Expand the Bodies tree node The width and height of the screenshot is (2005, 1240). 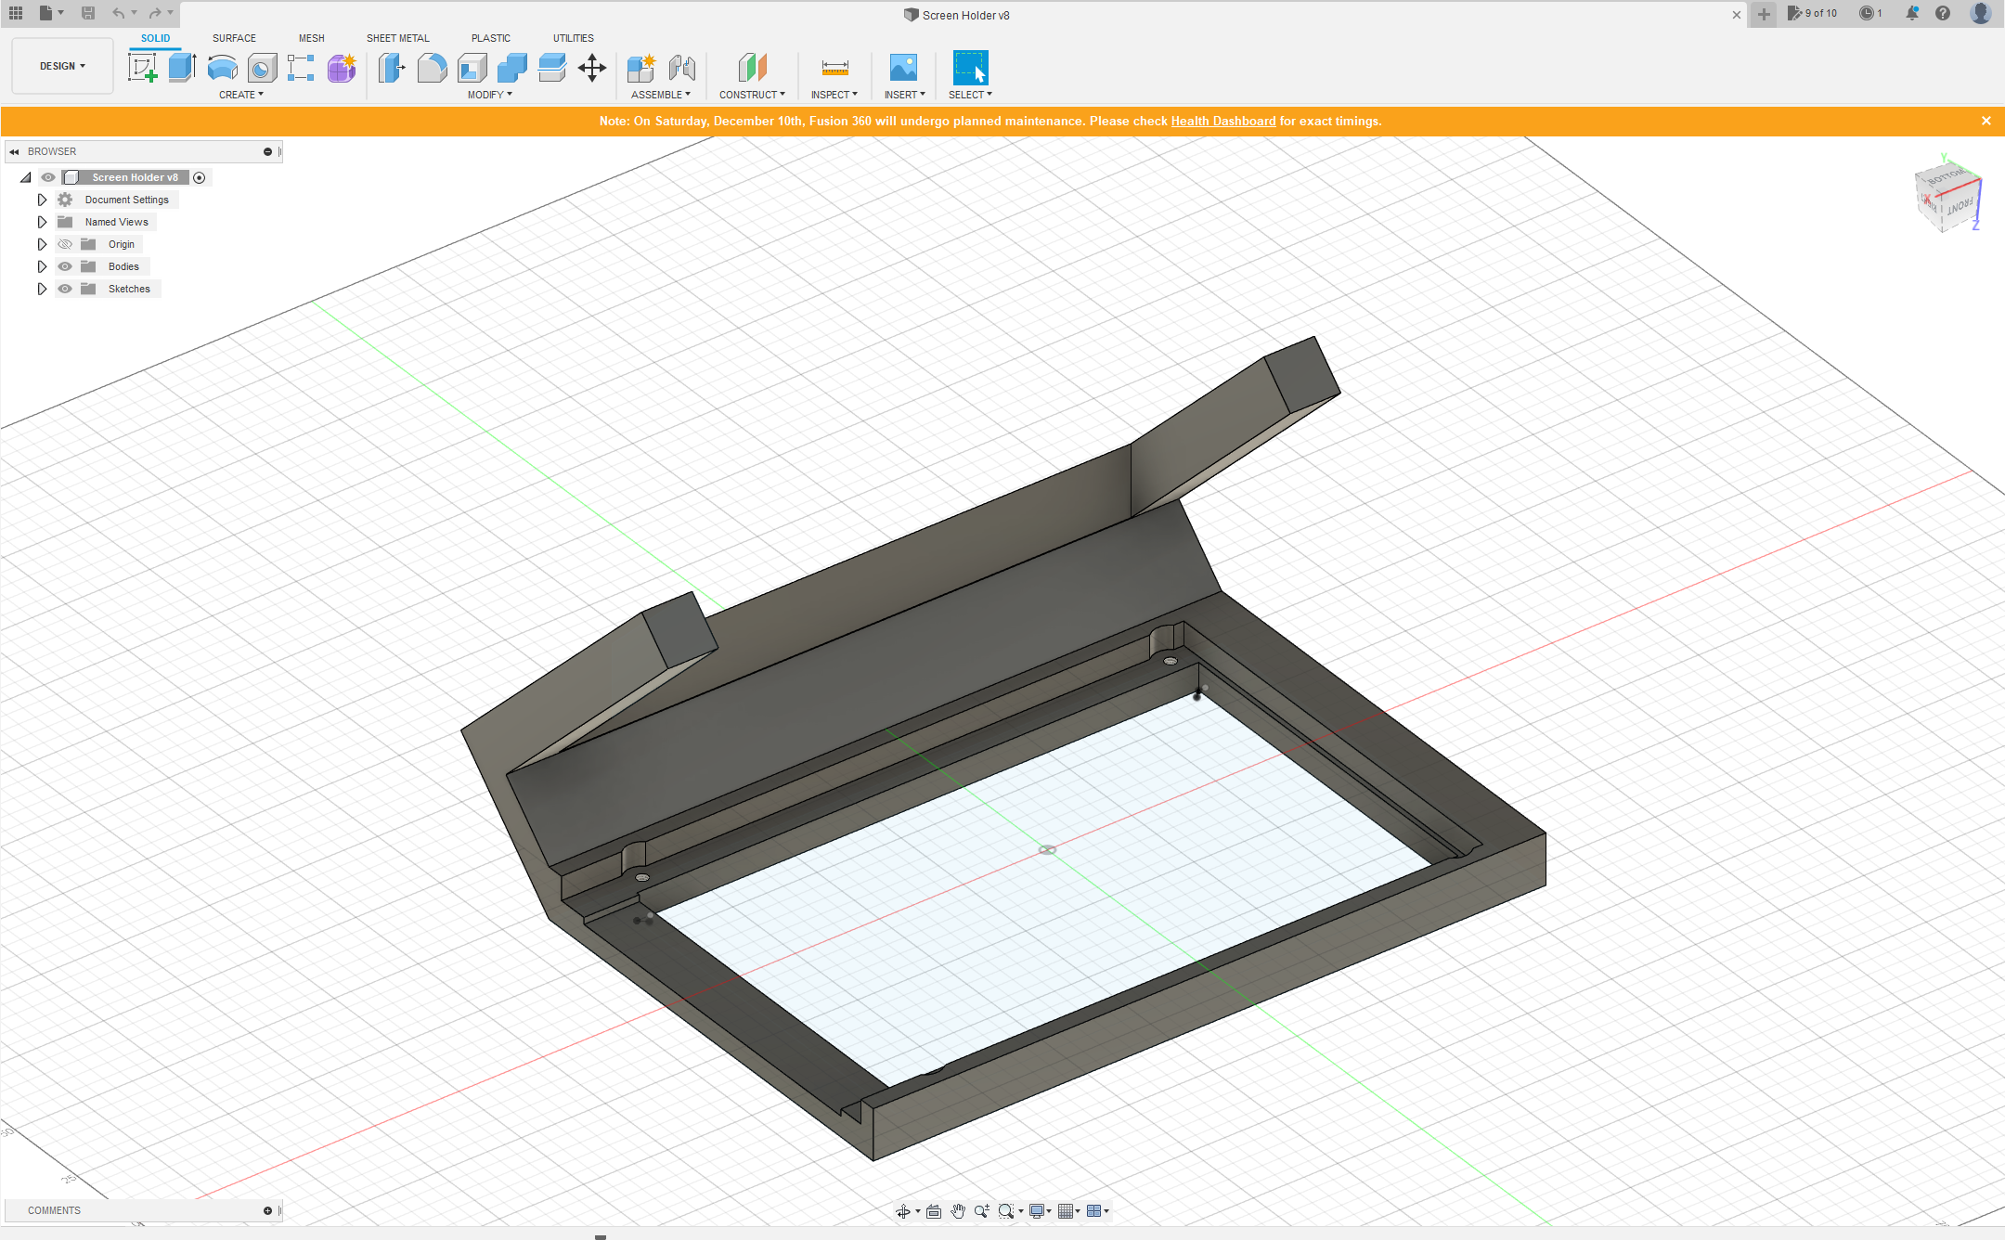(x=42, y=266)
